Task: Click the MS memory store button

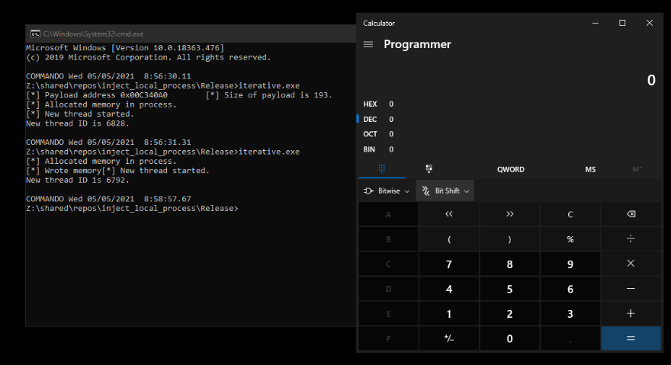Action: [x=590, y=169]
